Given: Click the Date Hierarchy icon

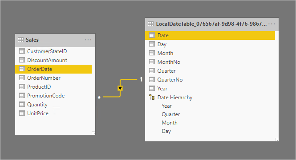Looking at the screenshot, I should (x=152, y=97).
